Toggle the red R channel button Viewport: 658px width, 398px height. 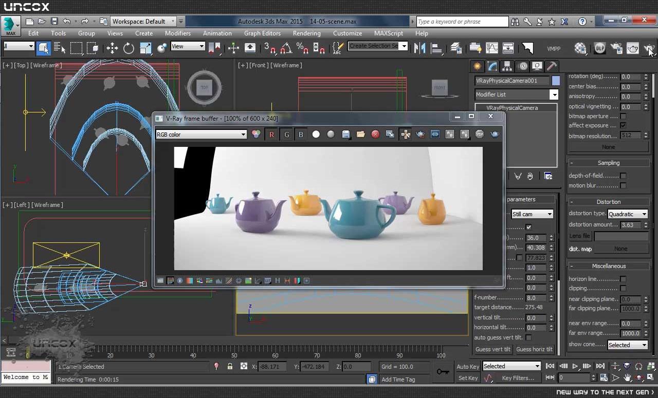(271, 135)
